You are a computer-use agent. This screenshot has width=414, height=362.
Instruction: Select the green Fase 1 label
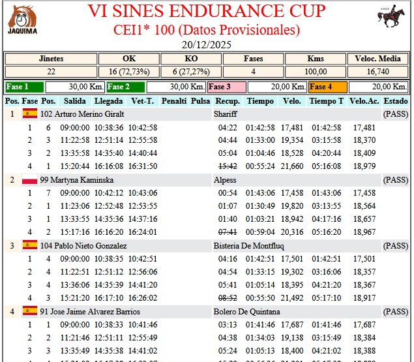coord(24,87)
